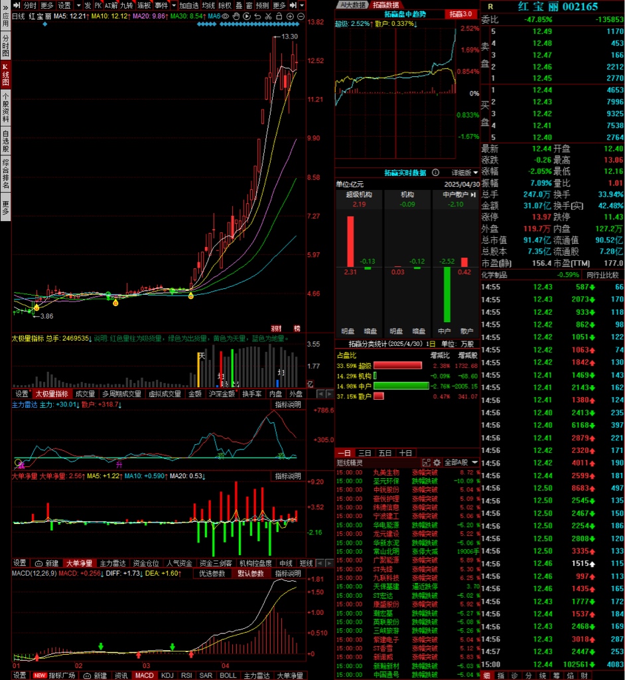Open 更多 in the left sidebar
This screenshot has width=625, height=680.
5,208
